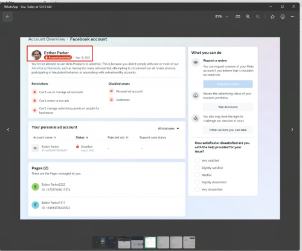Zoom in with the magnifier plus icon
Image resolution: width=302 pixels, height=251 pixels.
248,17
